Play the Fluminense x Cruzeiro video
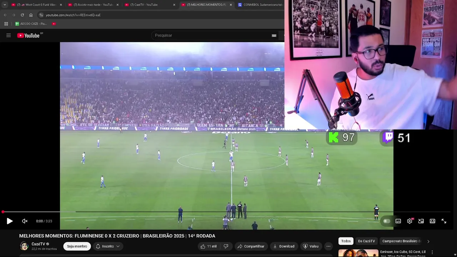 point(10,221)
